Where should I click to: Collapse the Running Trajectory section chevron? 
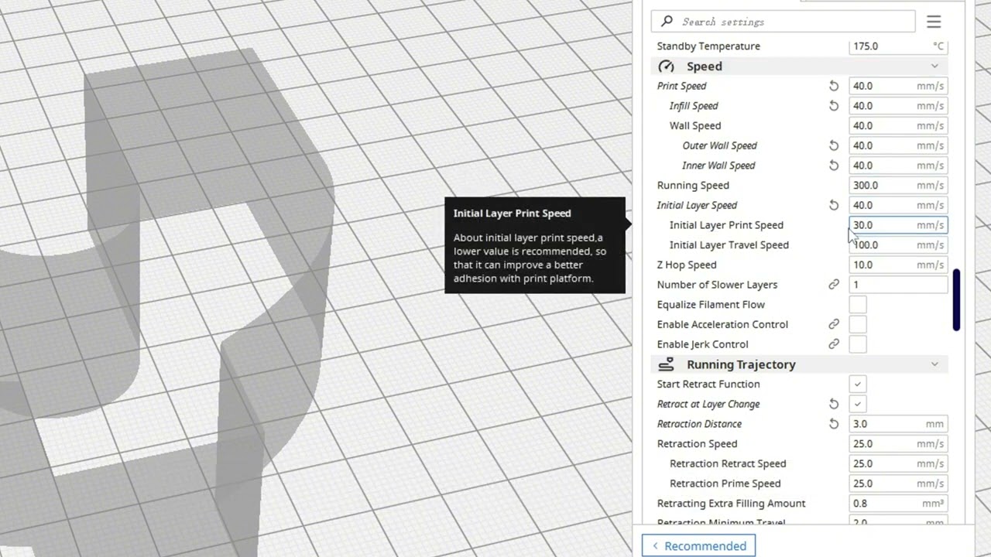tap(934, 364)
